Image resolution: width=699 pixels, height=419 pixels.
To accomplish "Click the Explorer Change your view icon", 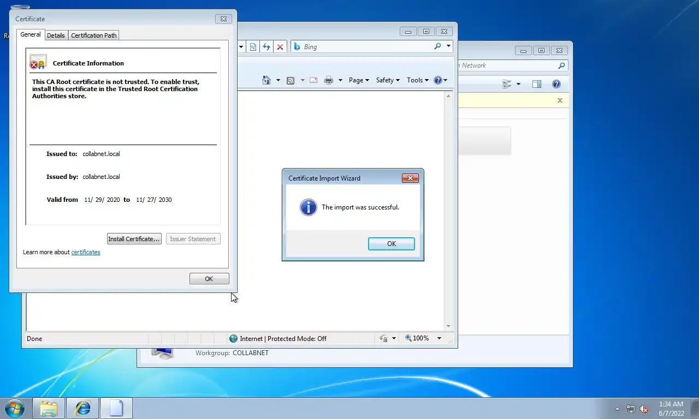I will (507, 84).
